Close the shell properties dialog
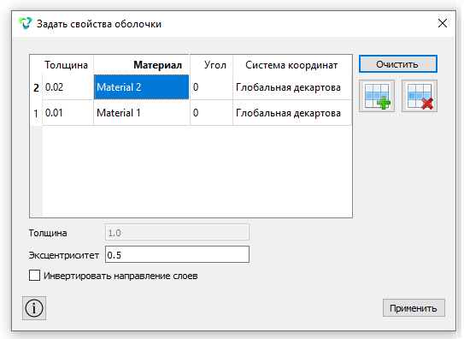Image resolution: width=464 pixels, height=339 pixels. (443, 23)
